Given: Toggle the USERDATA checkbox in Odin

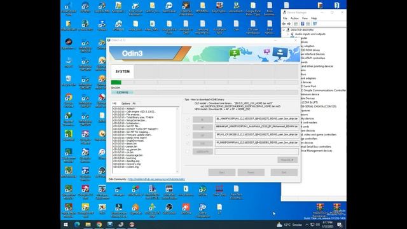Looking at the screenshot, I should (x=188, y=151).
